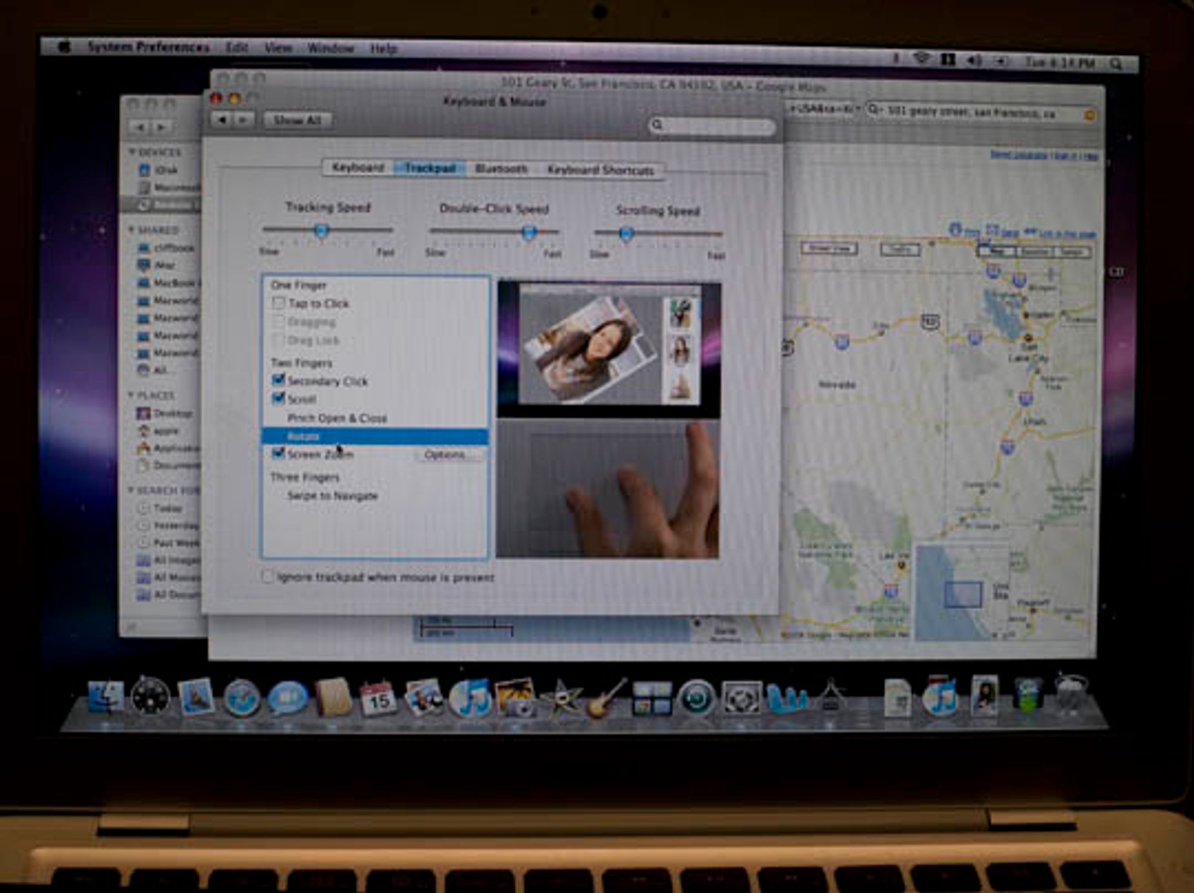Launch Safari compass icon in Dock
1194x893 pixels.
[x=242, y=697]
